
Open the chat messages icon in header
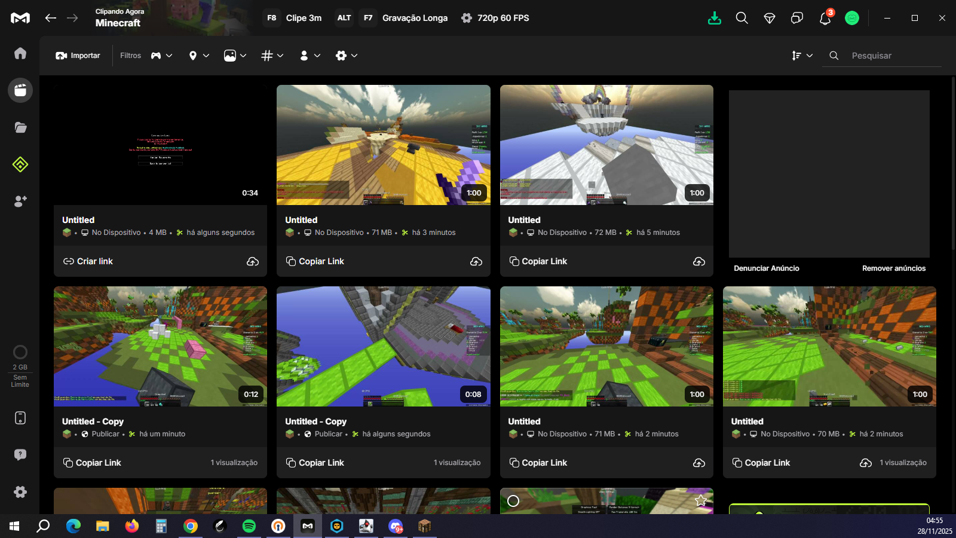[797, 18]
